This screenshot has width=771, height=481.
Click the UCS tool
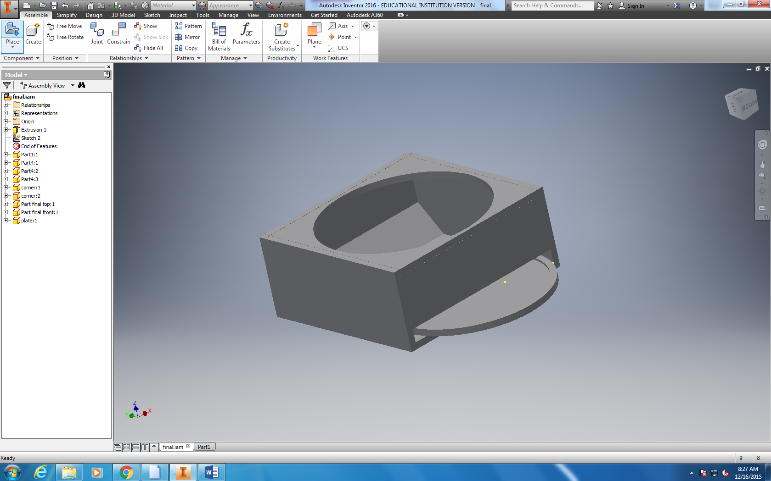338,48
